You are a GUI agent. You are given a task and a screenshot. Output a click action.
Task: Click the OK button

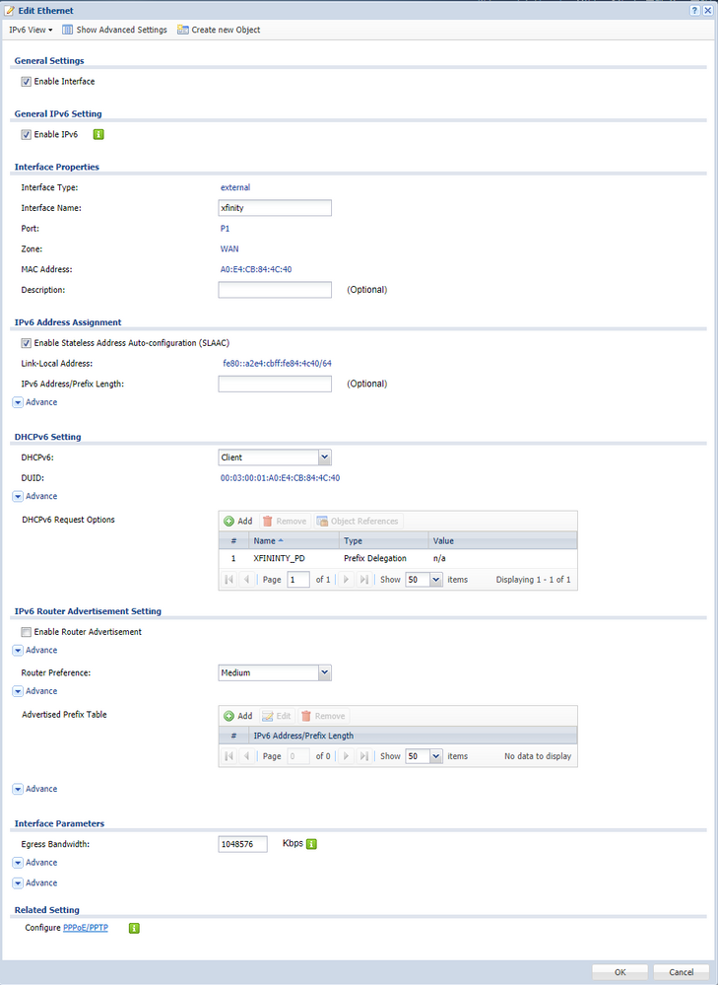620,972
